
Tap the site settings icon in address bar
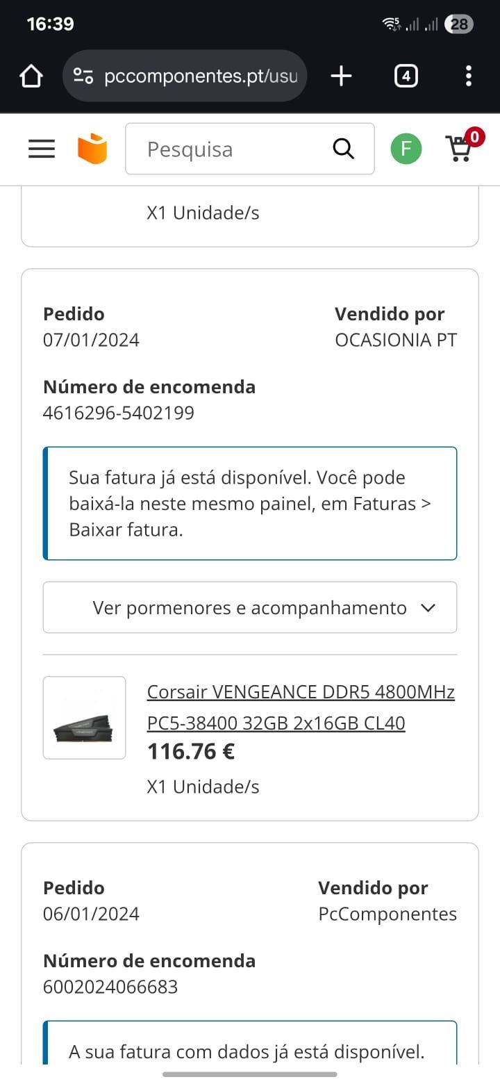pos(84,76)
